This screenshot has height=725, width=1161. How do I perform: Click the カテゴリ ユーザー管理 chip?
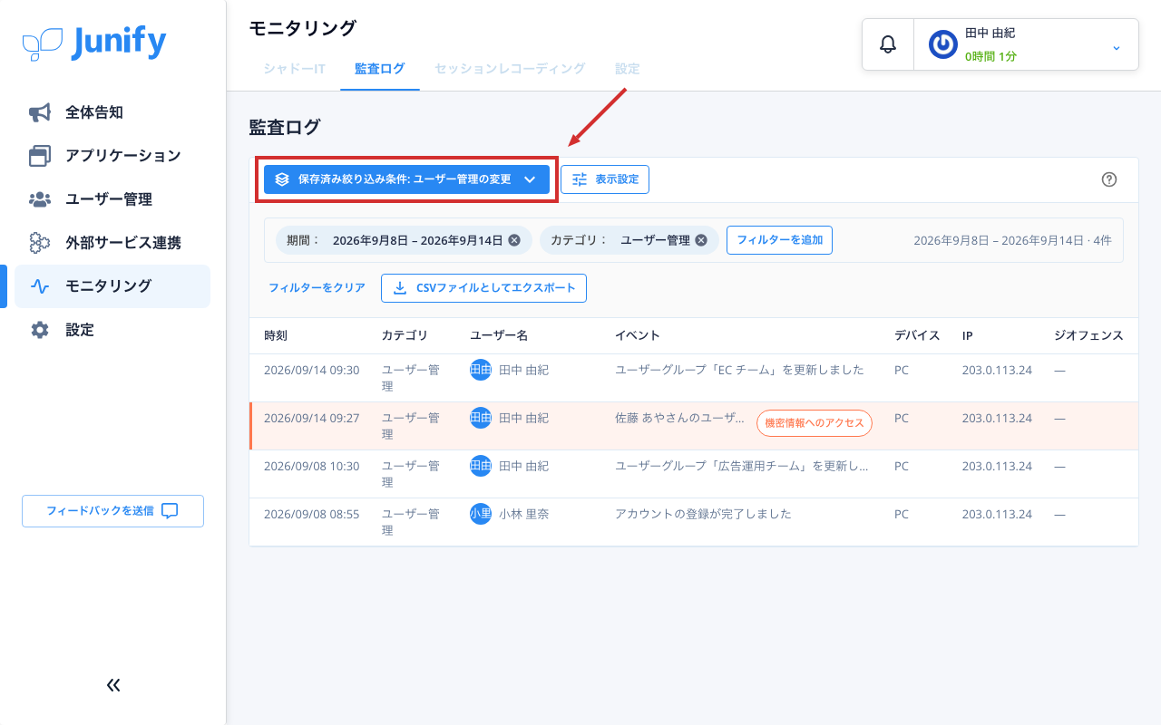point(629,240)
